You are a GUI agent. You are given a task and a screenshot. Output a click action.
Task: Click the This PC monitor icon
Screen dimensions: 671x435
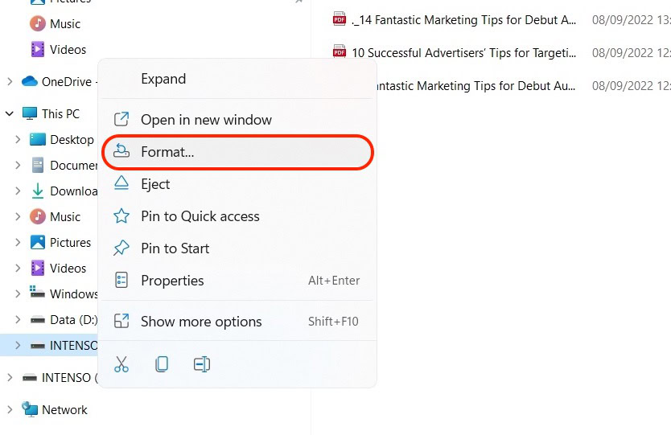point(30,113)
